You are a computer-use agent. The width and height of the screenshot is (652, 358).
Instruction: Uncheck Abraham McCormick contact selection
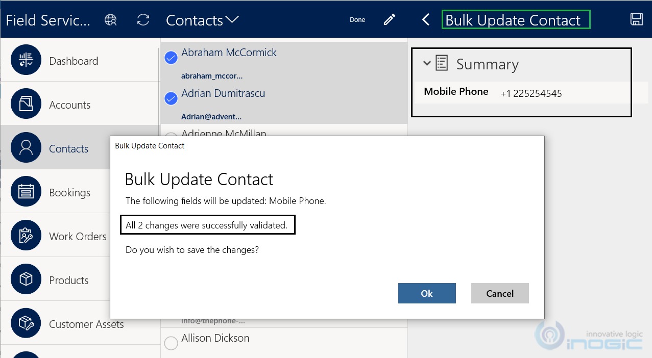(x=171, y=58)
